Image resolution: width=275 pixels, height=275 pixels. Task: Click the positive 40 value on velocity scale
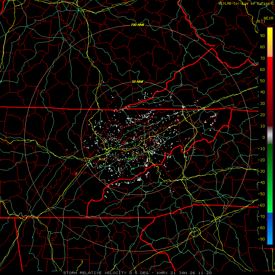click(262, 92)
